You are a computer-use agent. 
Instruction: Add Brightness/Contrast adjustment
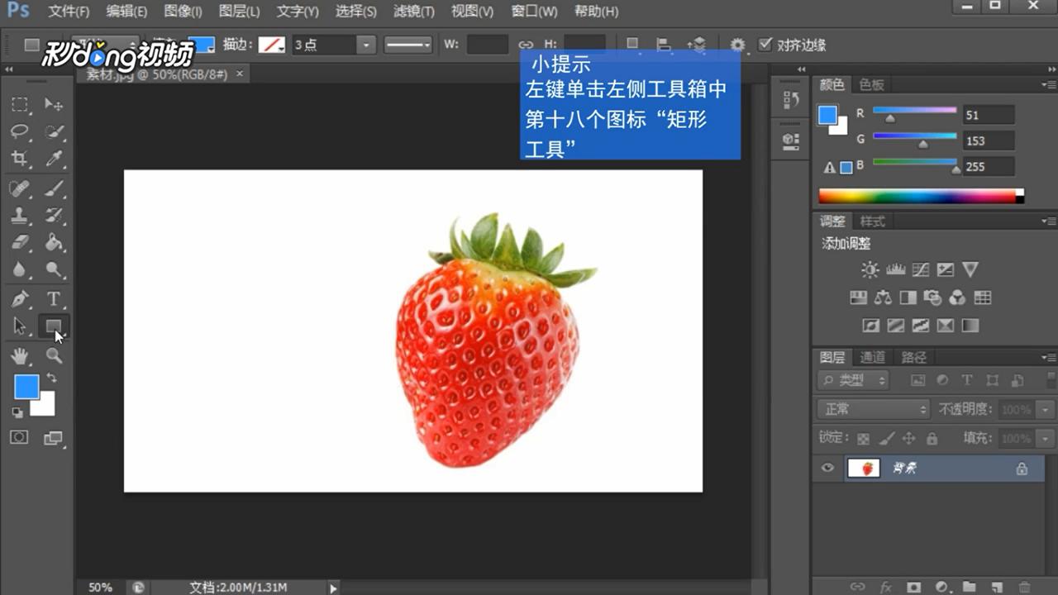click(x=870, y=269)
